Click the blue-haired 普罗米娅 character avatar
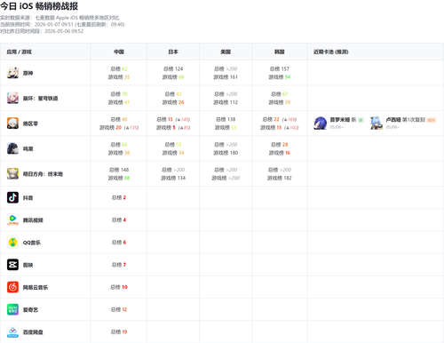 pyautogui.click(x=320, y=124)
